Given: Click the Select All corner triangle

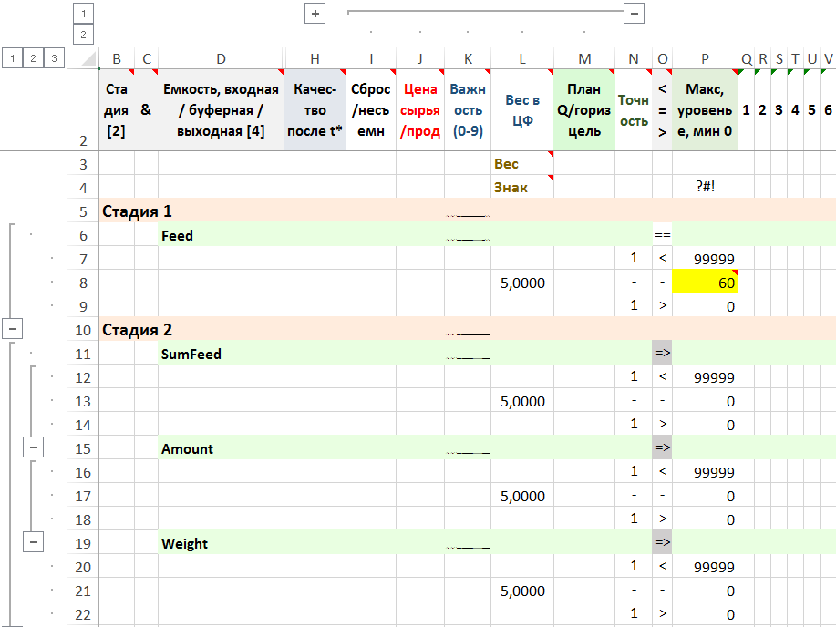Looking at the screenshot, I should click(x=88, y=59).
